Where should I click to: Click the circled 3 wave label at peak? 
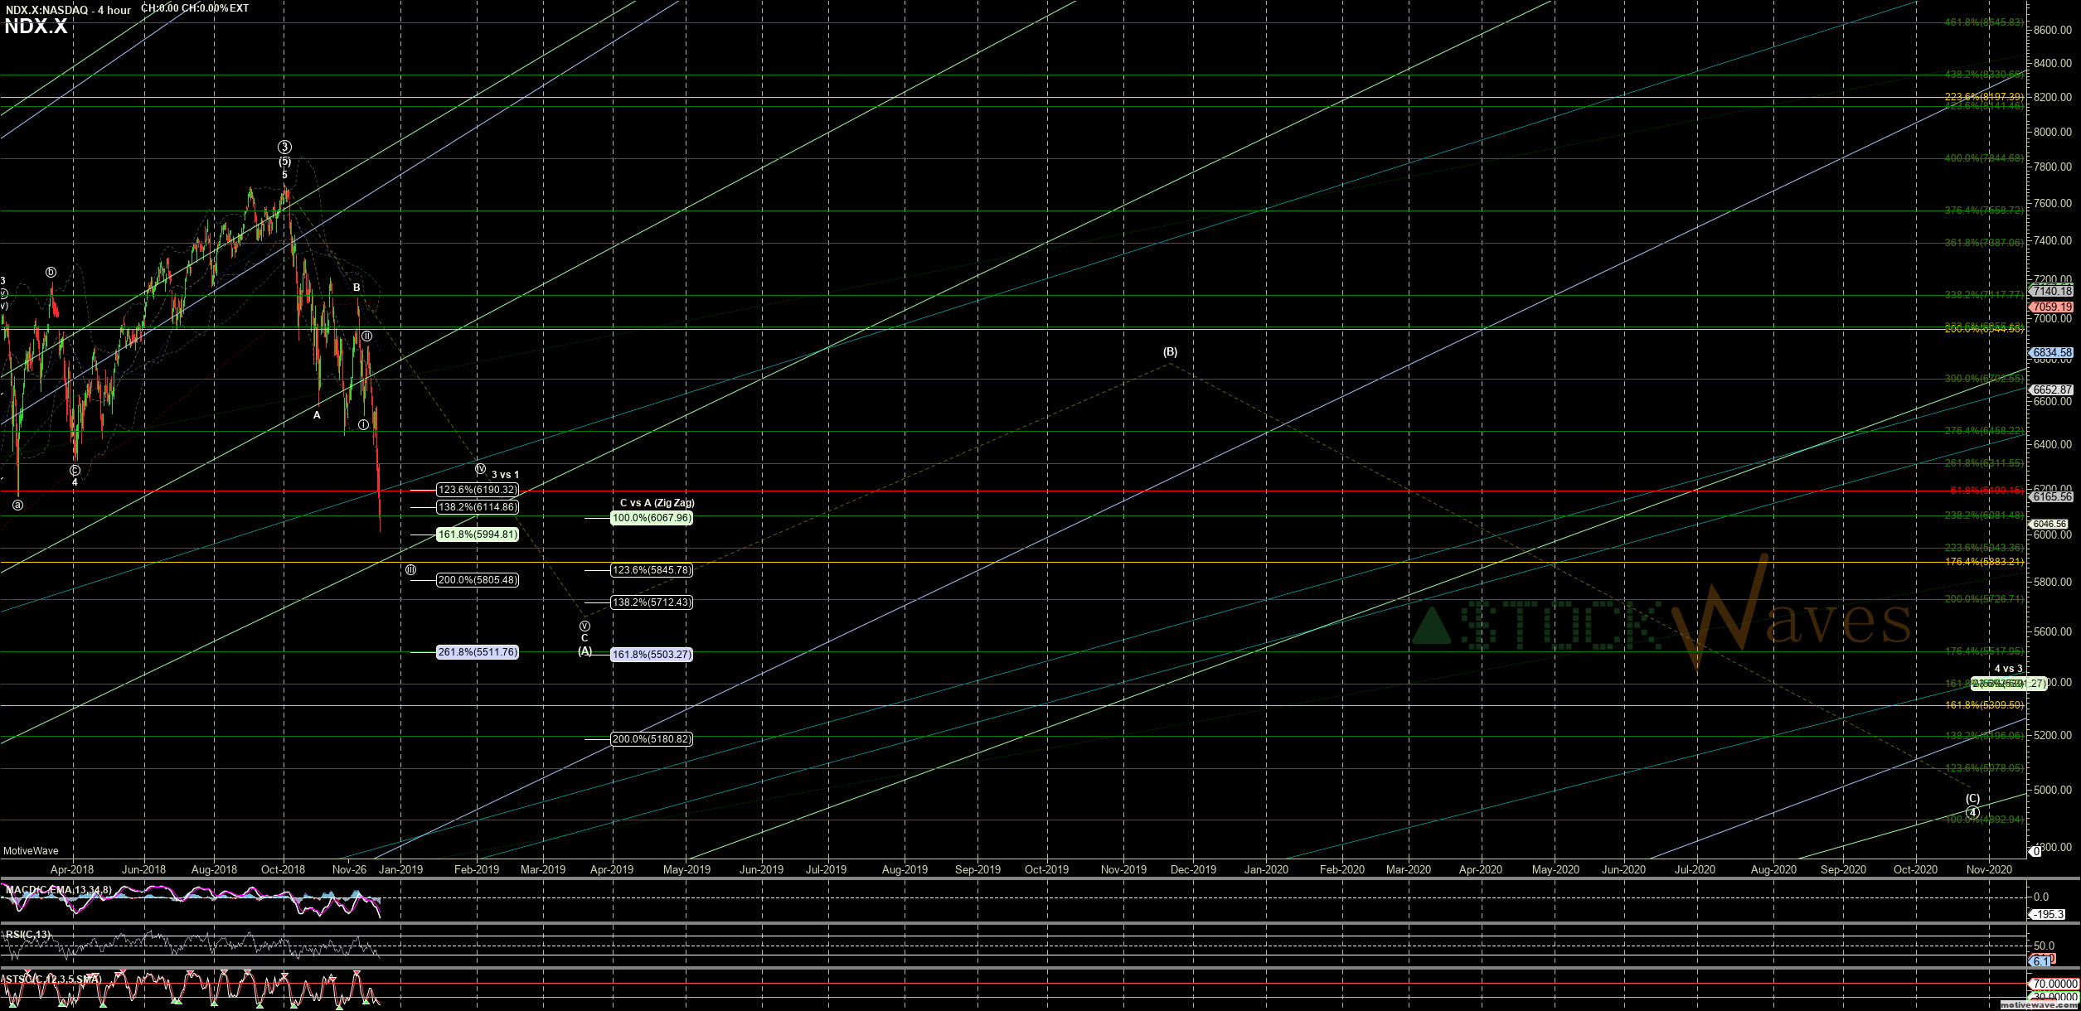pyautogui.click(x=284, y=147)
